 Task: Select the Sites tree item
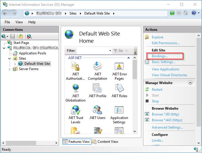pyautogui.click(x=22, y=58)
